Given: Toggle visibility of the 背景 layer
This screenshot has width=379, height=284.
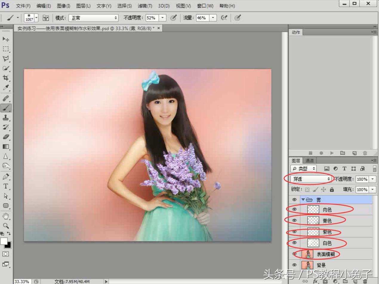Looking at the screenshot, I should (294, 265).
